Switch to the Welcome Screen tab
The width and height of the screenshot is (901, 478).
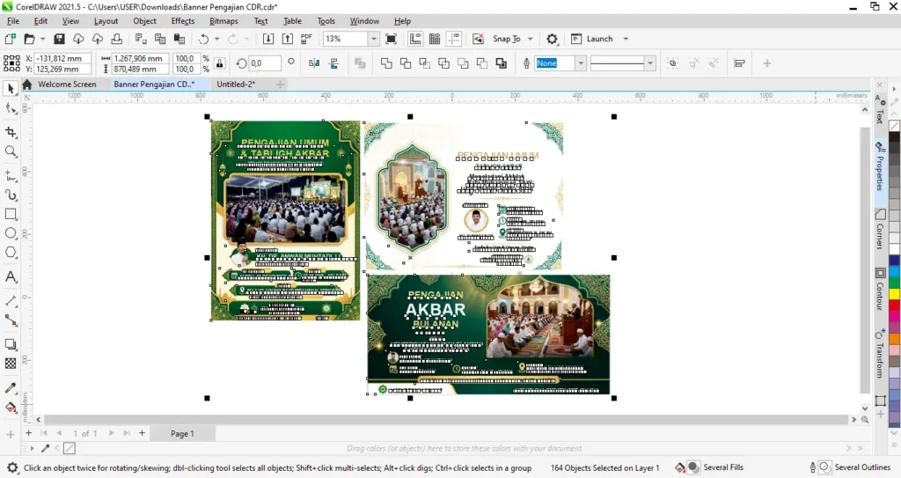click(x=67, y=84)
